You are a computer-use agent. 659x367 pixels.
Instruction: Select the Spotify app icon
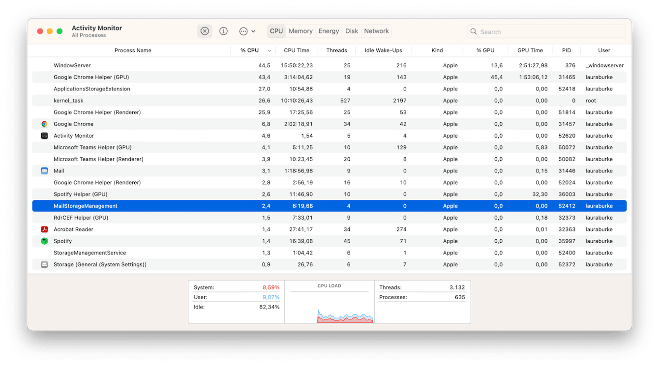pos(44,241)
